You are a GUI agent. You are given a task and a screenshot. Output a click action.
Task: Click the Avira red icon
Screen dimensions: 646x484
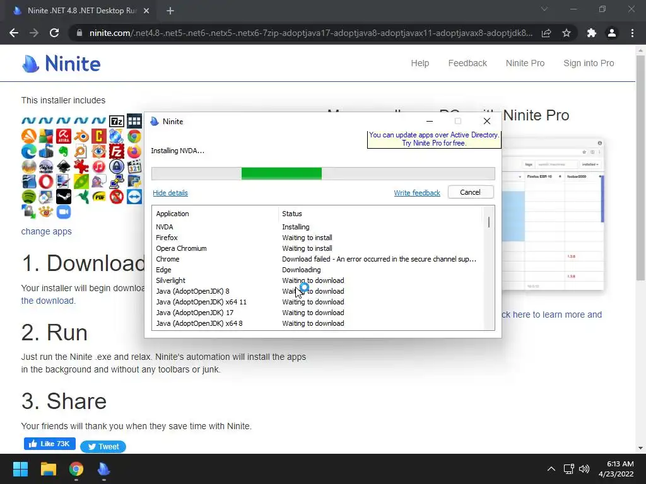[x=64, y=136]
